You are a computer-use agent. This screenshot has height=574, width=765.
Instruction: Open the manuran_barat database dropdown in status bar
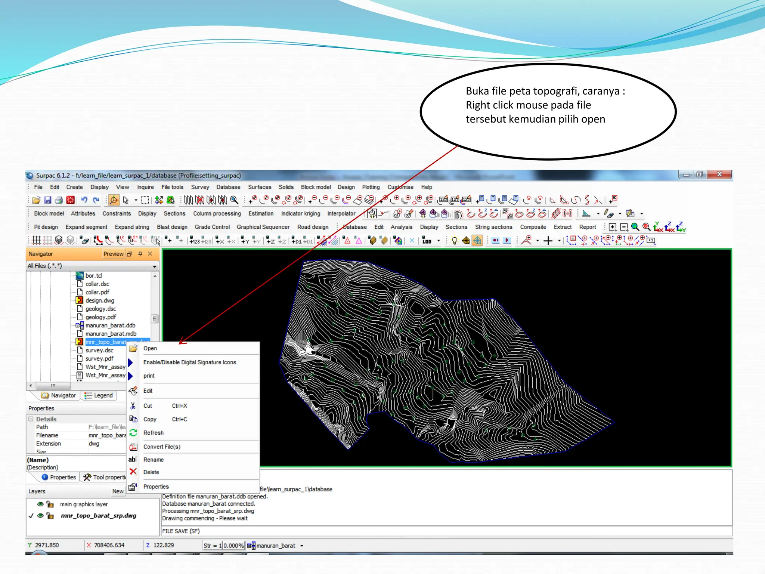302,546
